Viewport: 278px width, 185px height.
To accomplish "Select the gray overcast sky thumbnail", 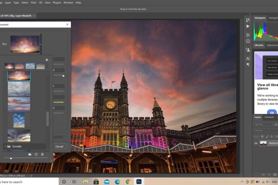I will (x=19, y=89).
